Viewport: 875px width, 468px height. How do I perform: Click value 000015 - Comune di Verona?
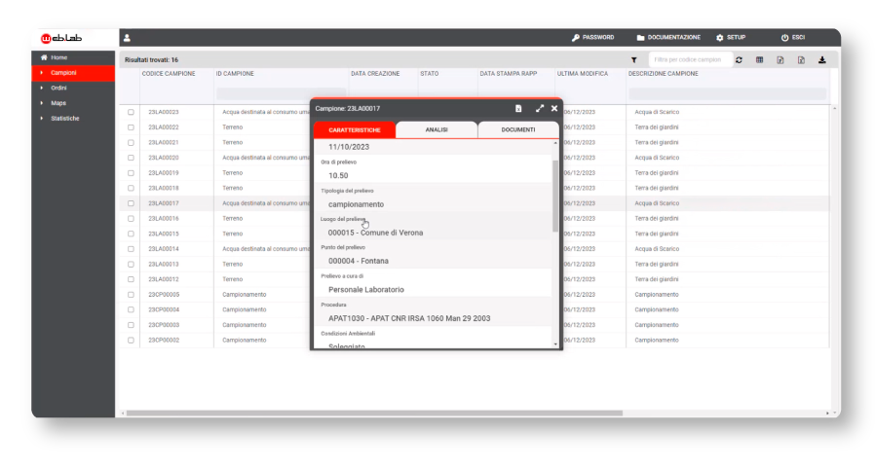[x=375, y=233]
